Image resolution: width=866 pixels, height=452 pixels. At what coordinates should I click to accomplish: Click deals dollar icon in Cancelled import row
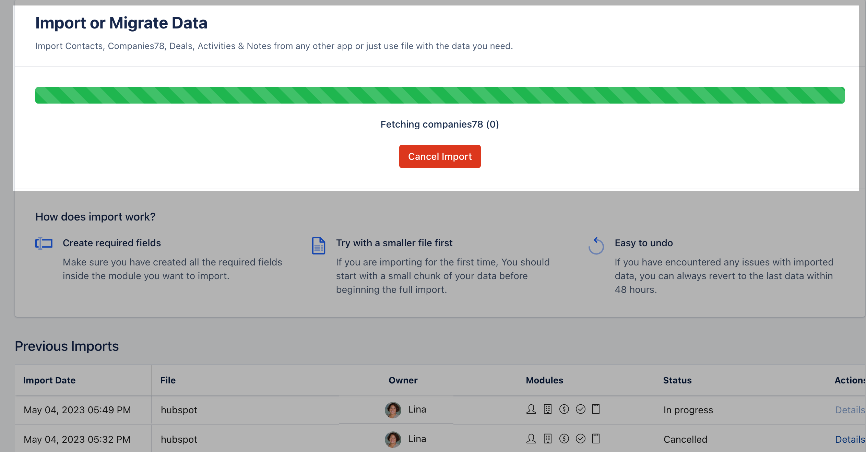tap(564, 439)
